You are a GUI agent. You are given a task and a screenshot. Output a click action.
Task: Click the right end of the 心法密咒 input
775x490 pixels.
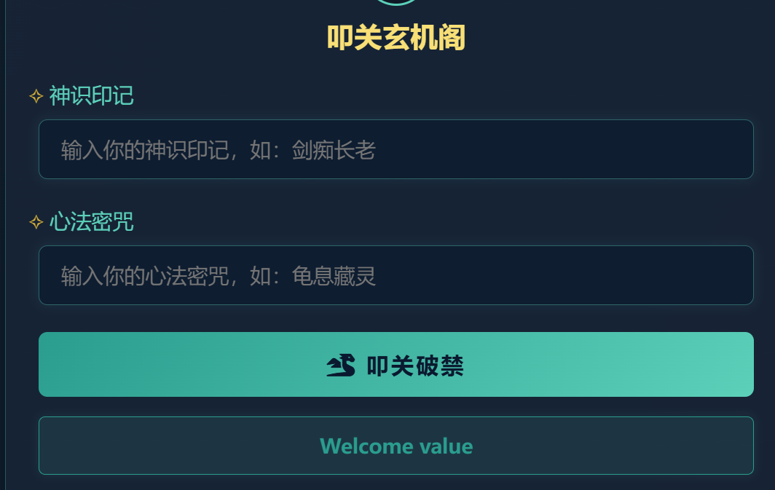pos(736,275)
